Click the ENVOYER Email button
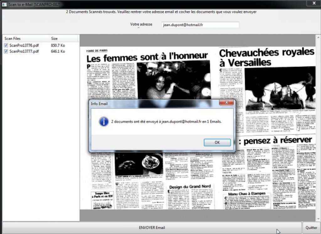Image resolution: width=321 pixels, height=234 pixels. click(x=152, y=227)
